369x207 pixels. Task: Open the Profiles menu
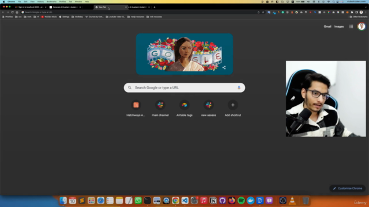63,2
